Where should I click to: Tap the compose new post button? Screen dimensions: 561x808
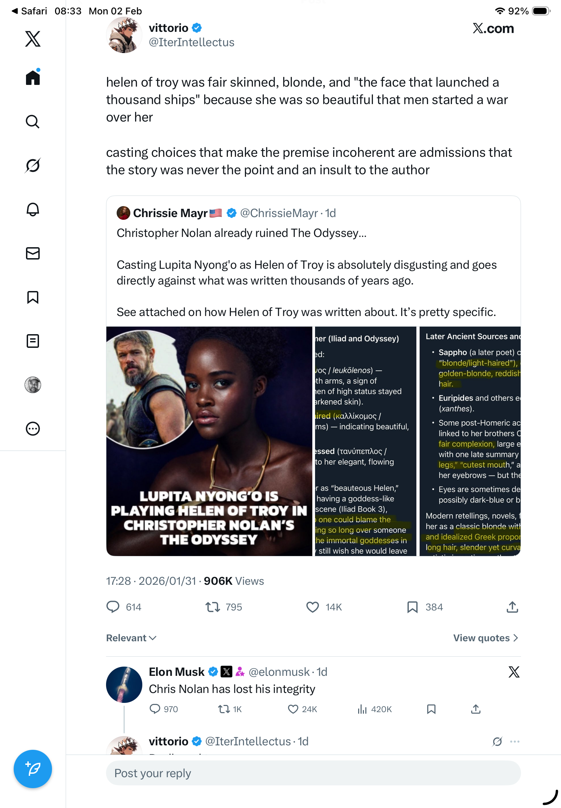tap(33, 769)
